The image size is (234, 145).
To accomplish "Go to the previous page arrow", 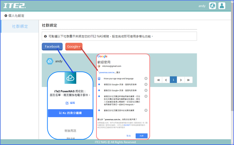I will point(166,80).
